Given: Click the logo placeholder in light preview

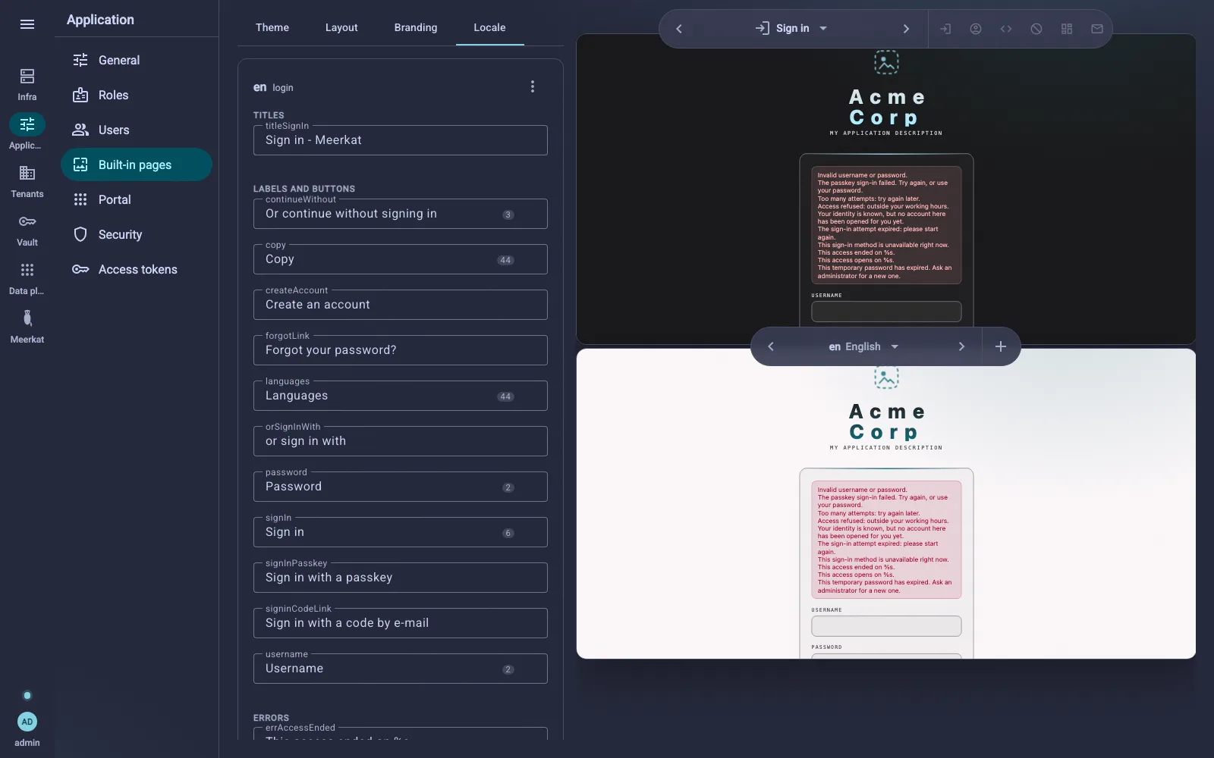Looking at the screenshot, I should point(886,377).
